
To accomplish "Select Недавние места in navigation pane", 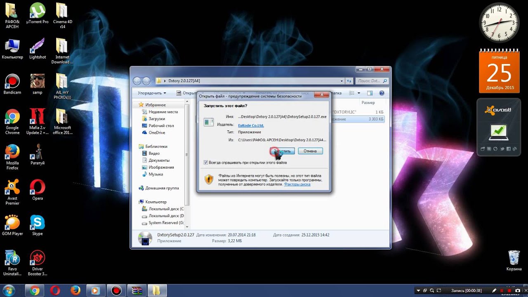I will [x=160, y=112].
